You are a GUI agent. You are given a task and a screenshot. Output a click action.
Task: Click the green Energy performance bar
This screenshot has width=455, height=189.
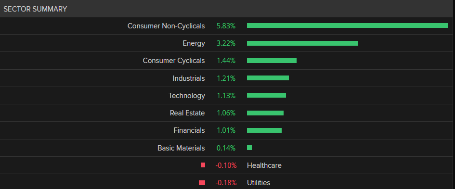pos(302,43)
